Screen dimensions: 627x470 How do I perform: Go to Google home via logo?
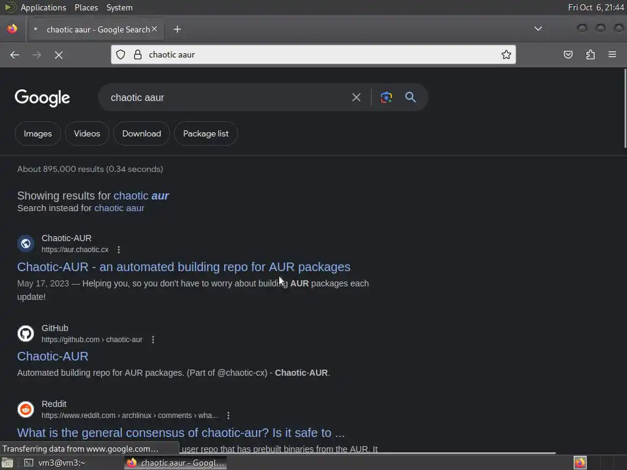pyautogui.click(x=42, y=98)
